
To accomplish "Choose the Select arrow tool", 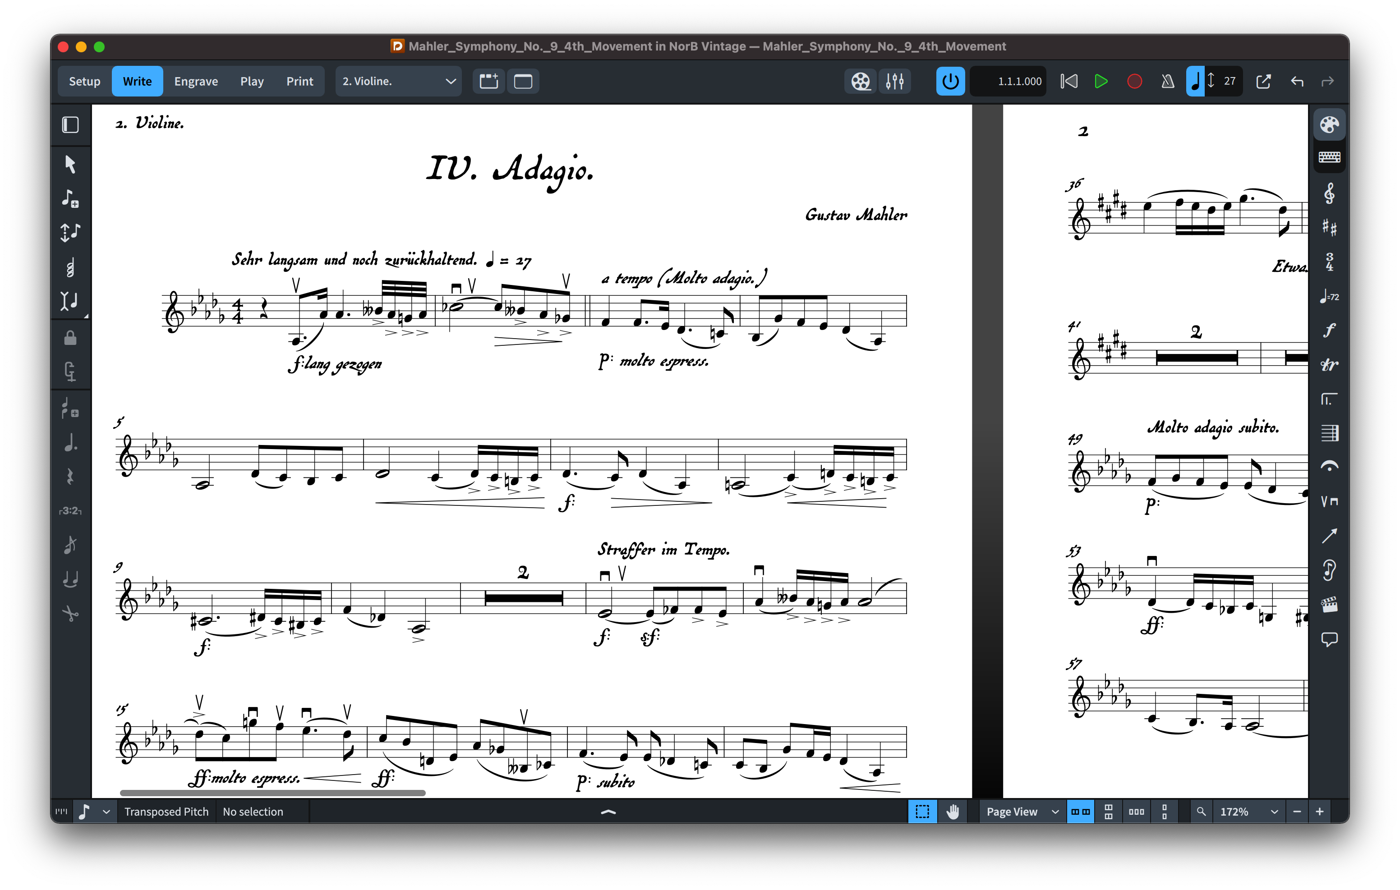I will pos(70,165).
